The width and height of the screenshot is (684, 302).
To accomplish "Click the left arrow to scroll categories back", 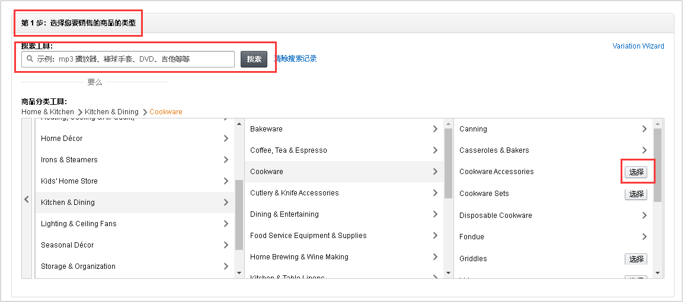I will pos(27,200).
